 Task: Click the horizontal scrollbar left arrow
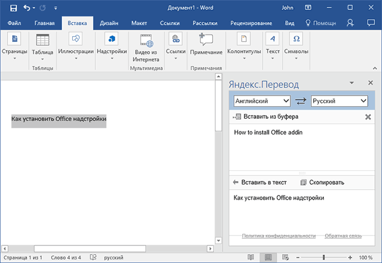[x=5, y=249]
